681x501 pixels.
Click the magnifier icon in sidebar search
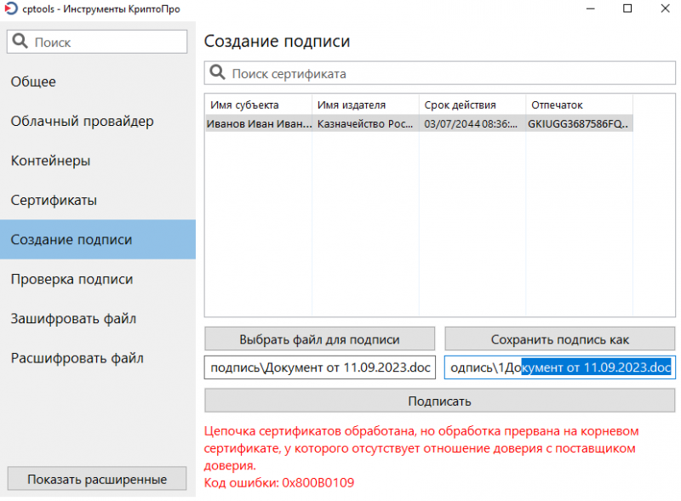tap(20, 42)
